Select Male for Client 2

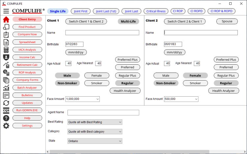(x=166, y=76)
